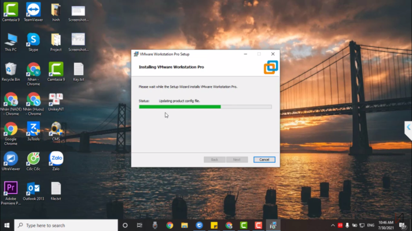Select the Recycle Bin icon
The height and width of the screenshot is (231, 412).
point(11,72)
